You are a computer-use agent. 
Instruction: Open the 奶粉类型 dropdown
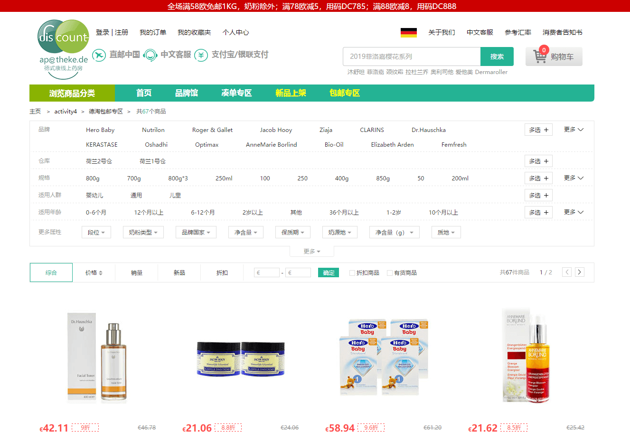[x=143, y=232]
